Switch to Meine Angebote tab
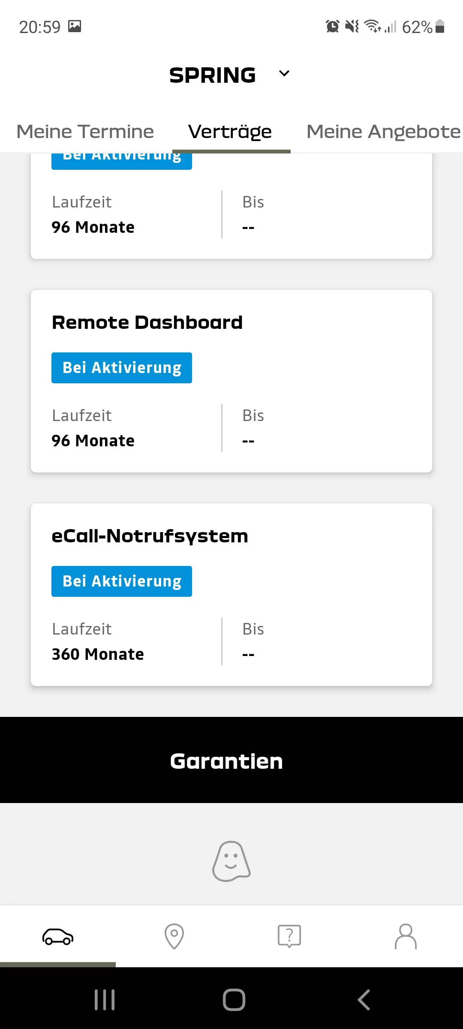Screen dimensions: 463x1029 pyautogui.click(x=384, y=132)
